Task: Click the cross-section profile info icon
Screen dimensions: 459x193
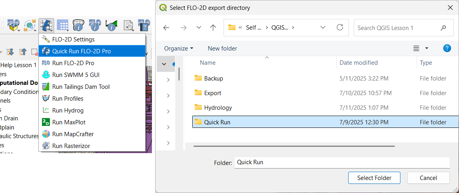Action: 112,25
